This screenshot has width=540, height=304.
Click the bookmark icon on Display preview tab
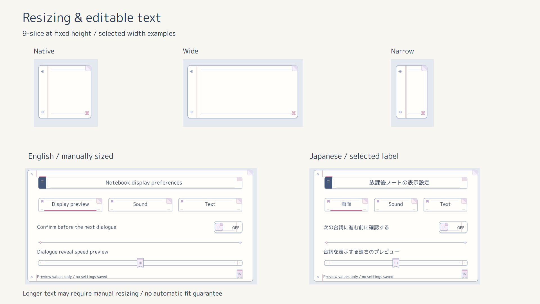pyautogui.click(x=42, y=201)
